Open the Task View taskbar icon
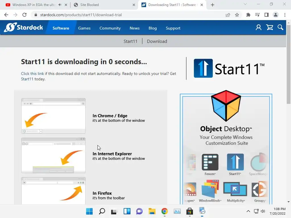This screenshot has height=218, width=291. tap(114, 211)
